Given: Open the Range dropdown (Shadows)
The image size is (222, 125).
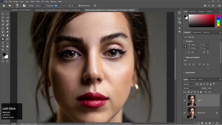Looking at the screenshot, I should pyautogui.click(x=39, y=6).
